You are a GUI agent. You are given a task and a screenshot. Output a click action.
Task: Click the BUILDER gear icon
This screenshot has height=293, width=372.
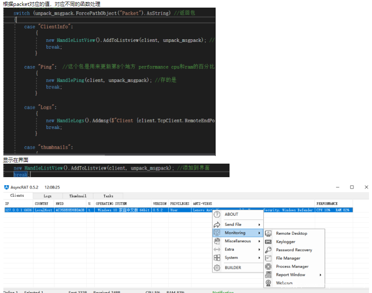coord(217,268)
